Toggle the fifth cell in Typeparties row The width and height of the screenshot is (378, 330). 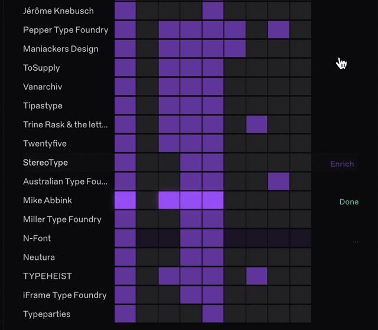pos(213,313)
